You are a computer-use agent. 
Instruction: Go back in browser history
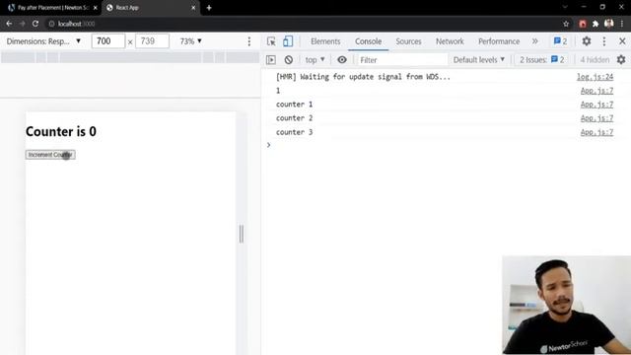tap(9, 24)
